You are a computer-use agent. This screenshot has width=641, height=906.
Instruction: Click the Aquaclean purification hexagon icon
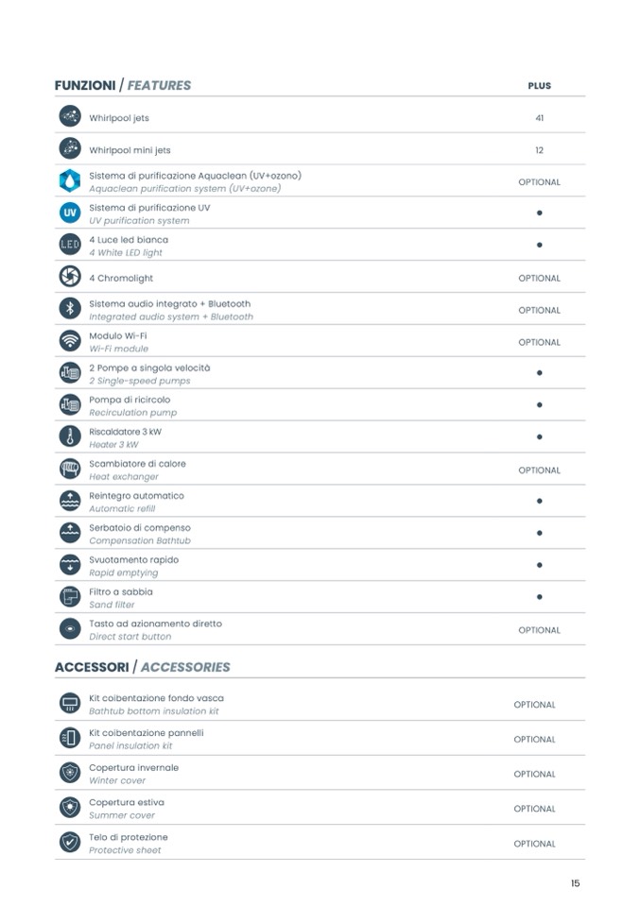tap(70, 181)
